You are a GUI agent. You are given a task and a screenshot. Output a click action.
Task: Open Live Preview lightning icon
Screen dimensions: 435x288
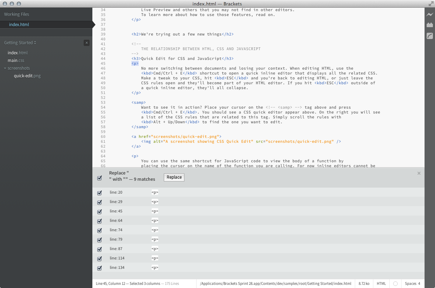pos(430,15)
